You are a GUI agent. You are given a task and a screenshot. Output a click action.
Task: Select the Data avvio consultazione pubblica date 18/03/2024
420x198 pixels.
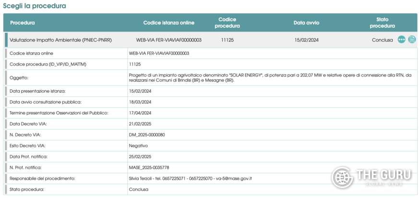click(140, 102)
